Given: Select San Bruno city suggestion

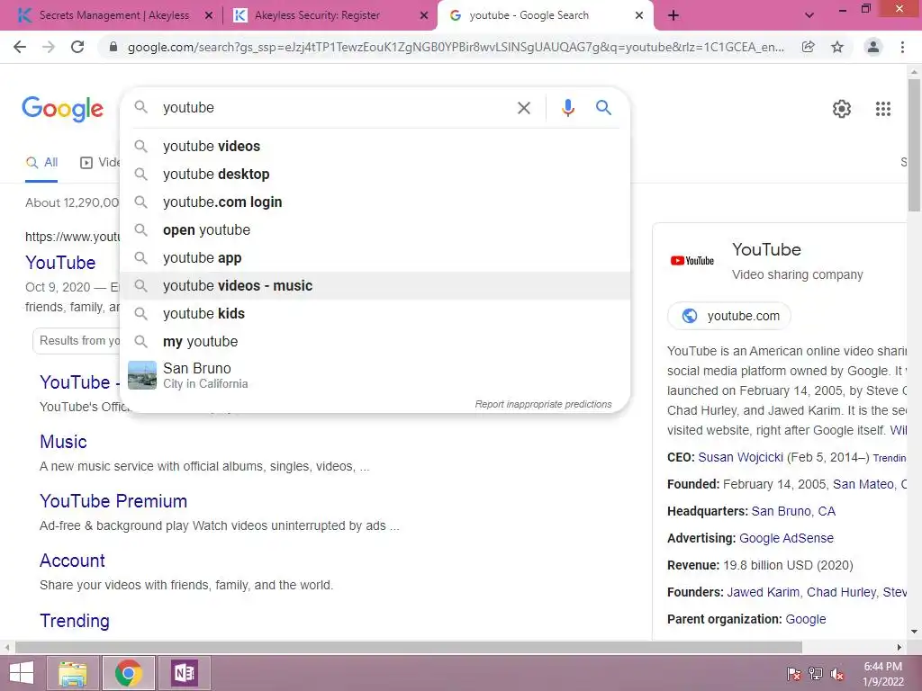Looking at the screenshot, I should (x=375, y=375).
